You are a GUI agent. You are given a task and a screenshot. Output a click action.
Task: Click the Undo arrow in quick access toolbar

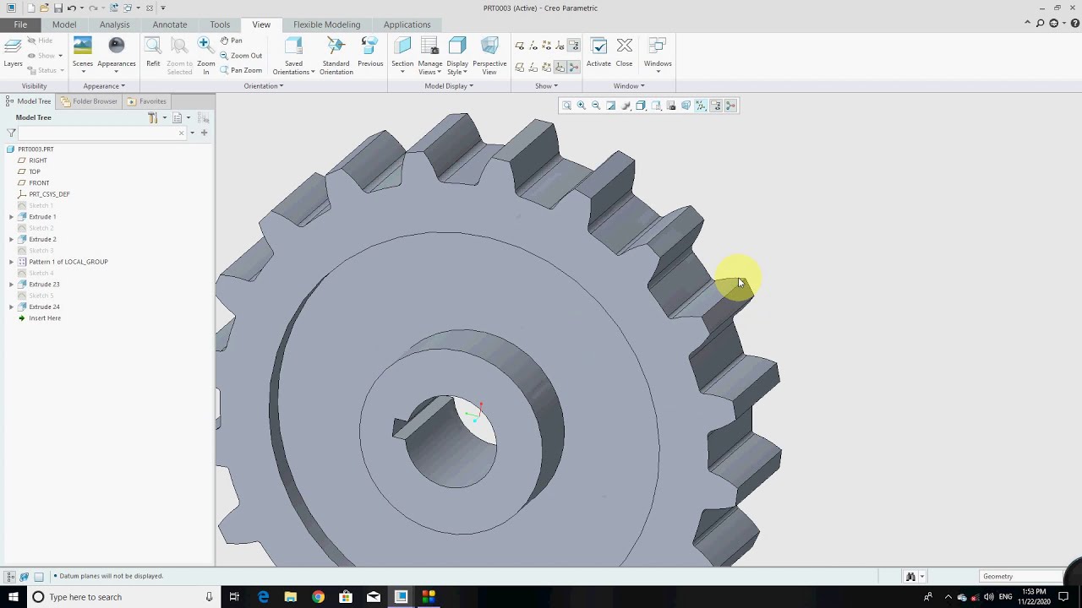[71, 8]
